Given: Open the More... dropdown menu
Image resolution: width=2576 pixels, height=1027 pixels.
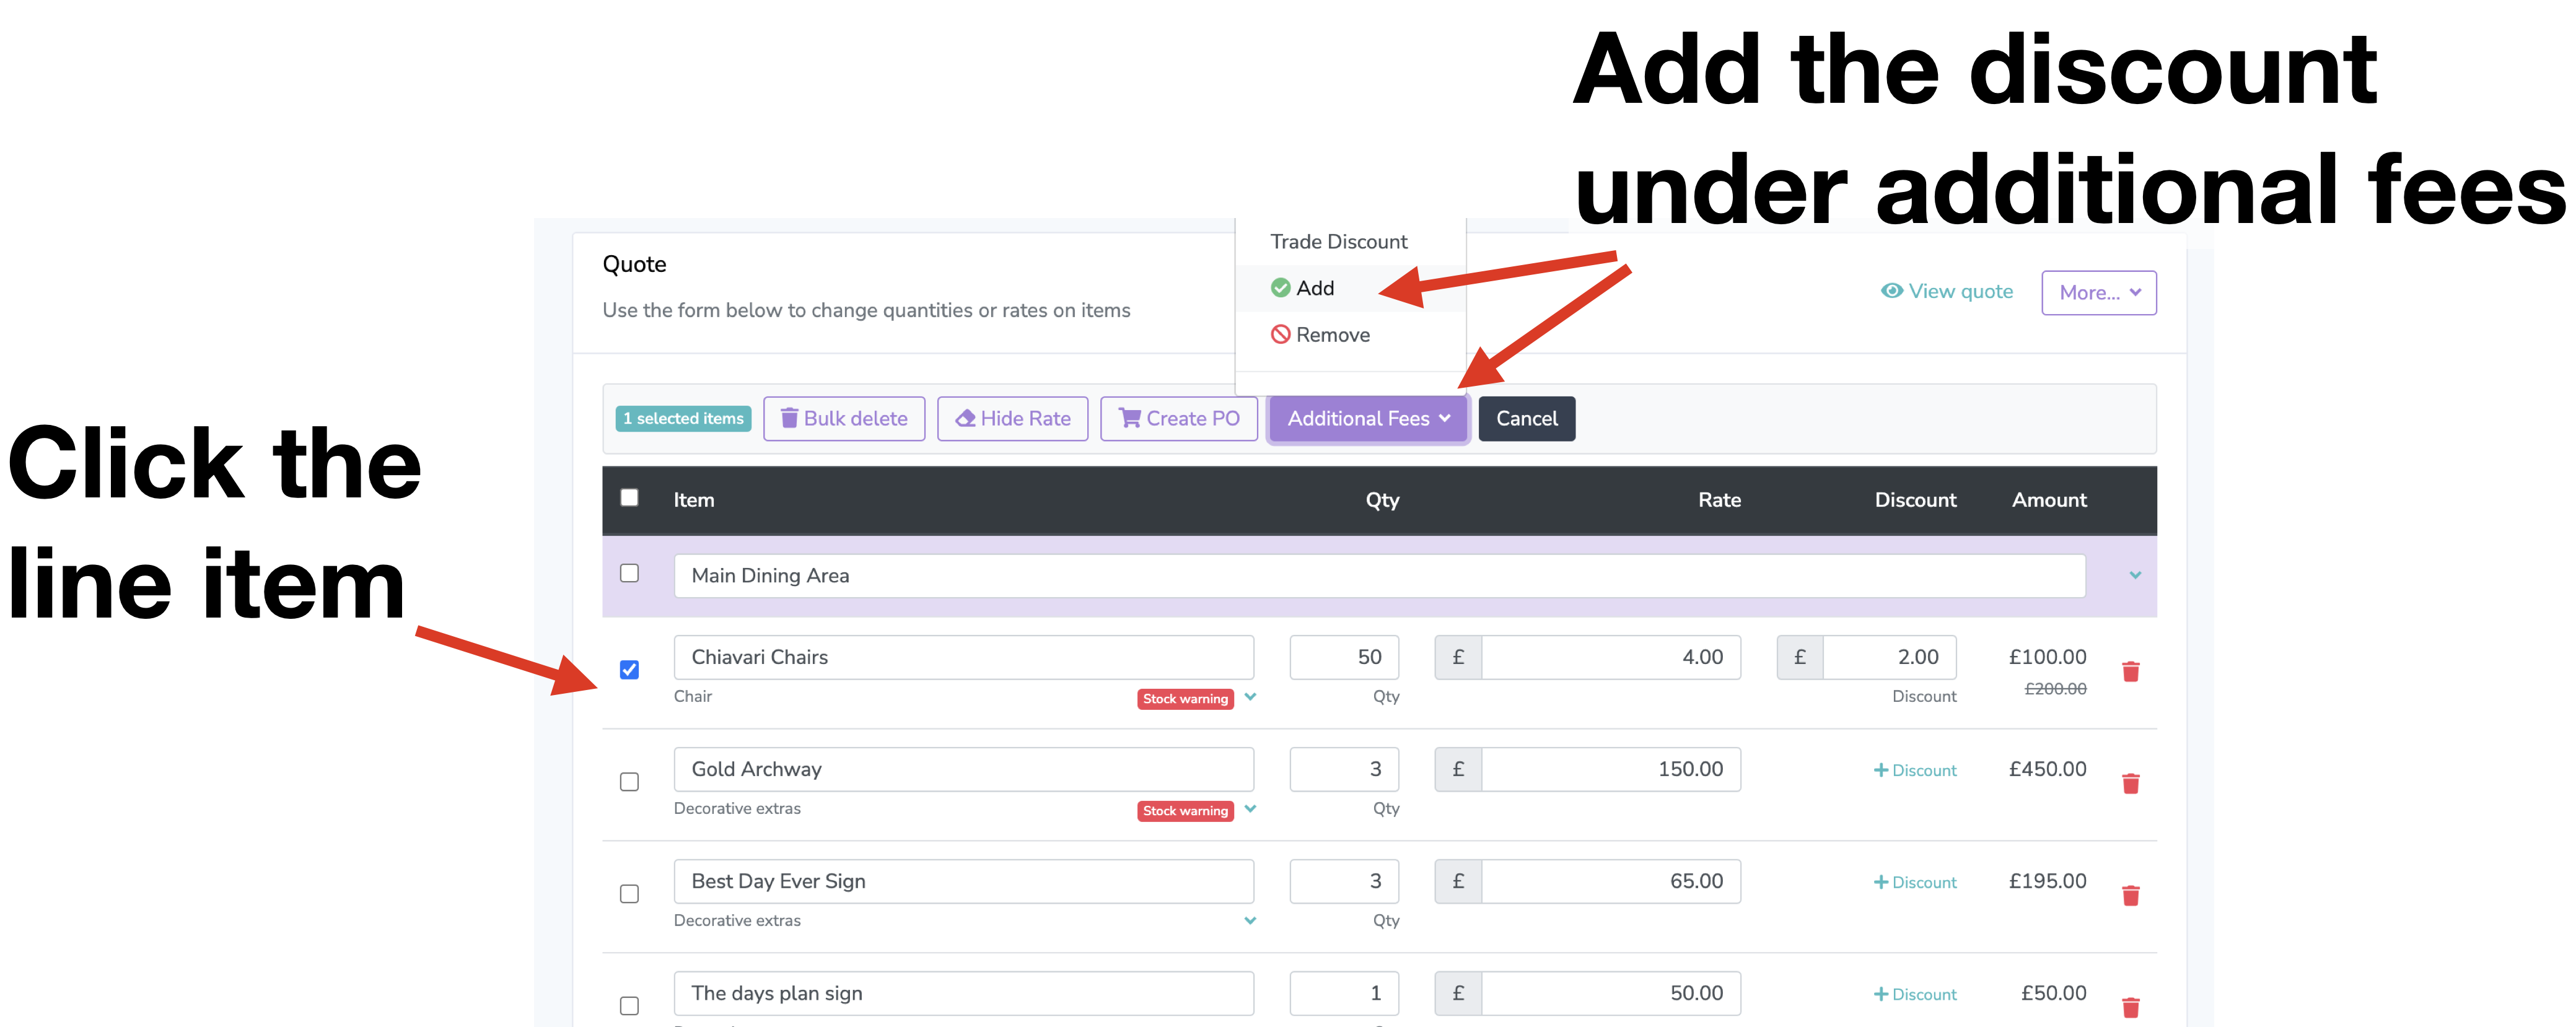Looking at the screenshot, I should tap(2098, 292).
